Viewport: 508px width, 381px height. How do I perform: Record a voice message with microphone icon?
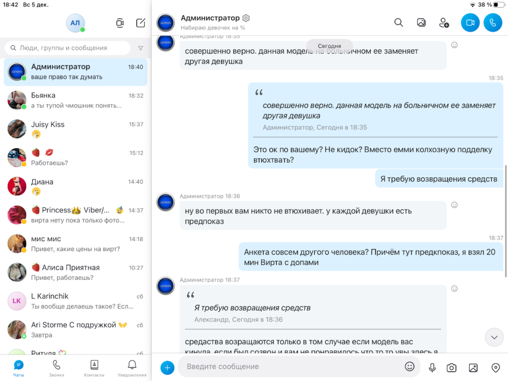click(x=432, y=367)
